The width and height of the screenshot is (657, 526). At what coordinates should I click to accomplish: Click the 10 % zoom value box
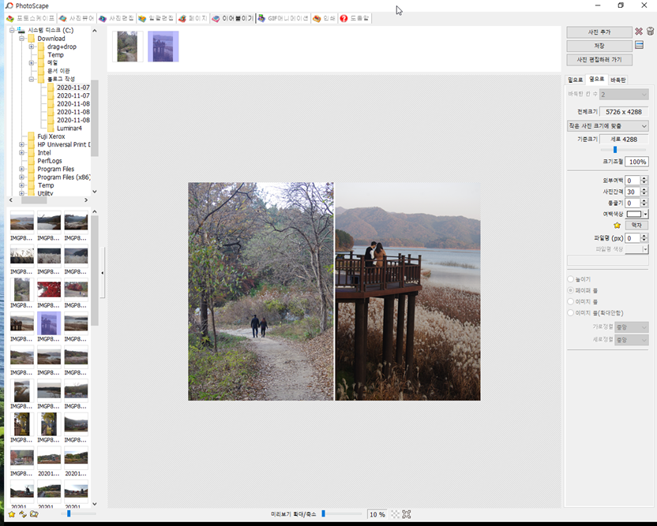377,514
